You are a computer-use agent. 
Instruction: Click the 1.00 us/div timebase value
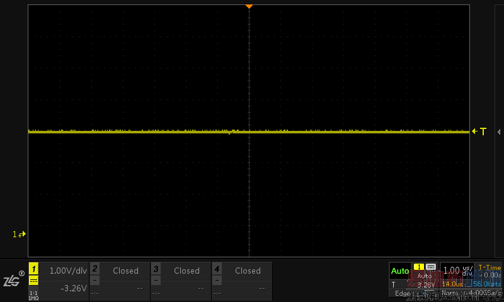point(458,271)
